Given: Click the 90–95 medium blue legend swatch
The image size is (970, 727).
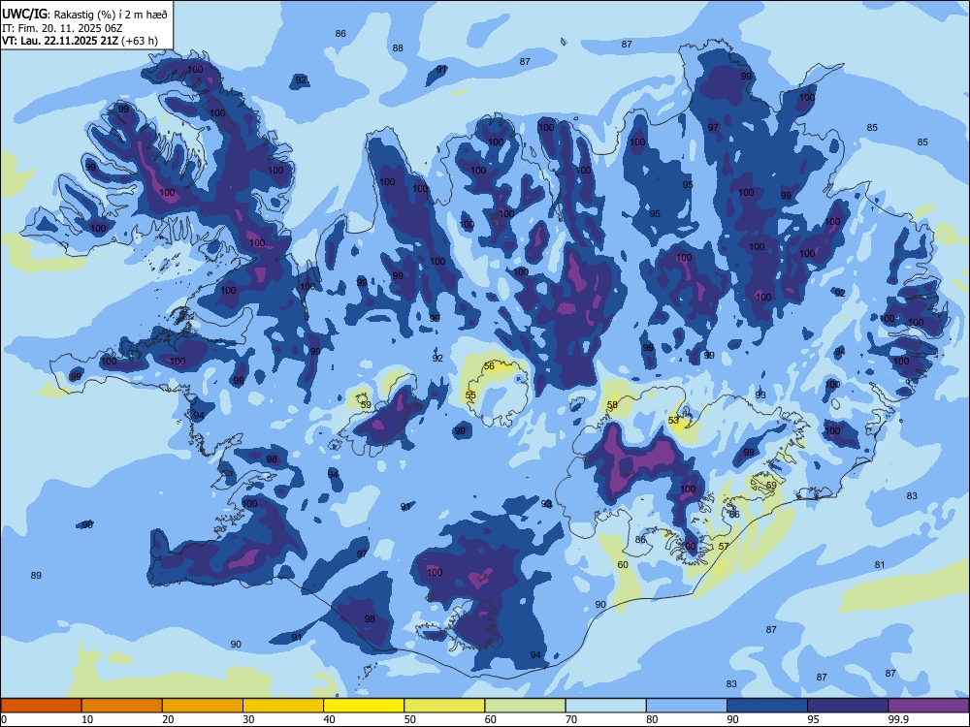Looking at the screenshot, I should [x=767, y=706].
